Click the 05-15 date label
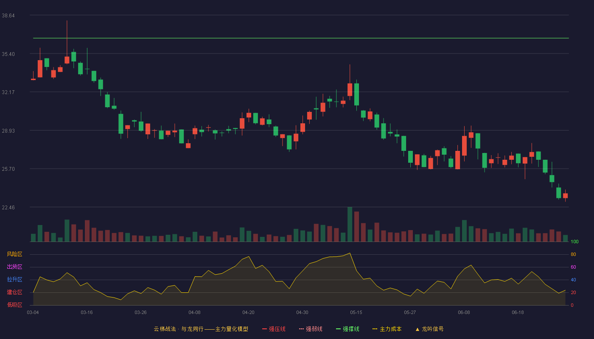The width and height of the screenshot is (594, 339). 356,312
